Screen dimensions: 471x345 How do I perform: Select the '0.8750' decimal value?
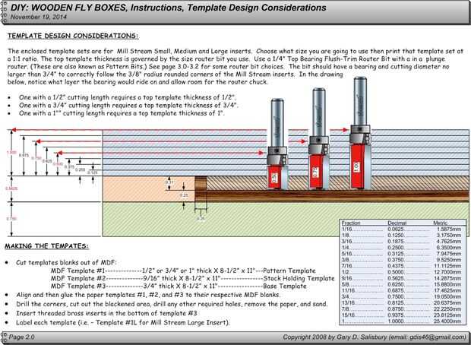point(396,309)
